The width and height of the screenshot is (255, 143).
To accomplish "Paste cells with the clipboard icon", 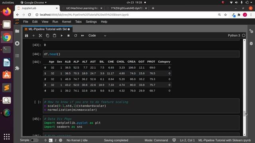I will tap(55, 35).
